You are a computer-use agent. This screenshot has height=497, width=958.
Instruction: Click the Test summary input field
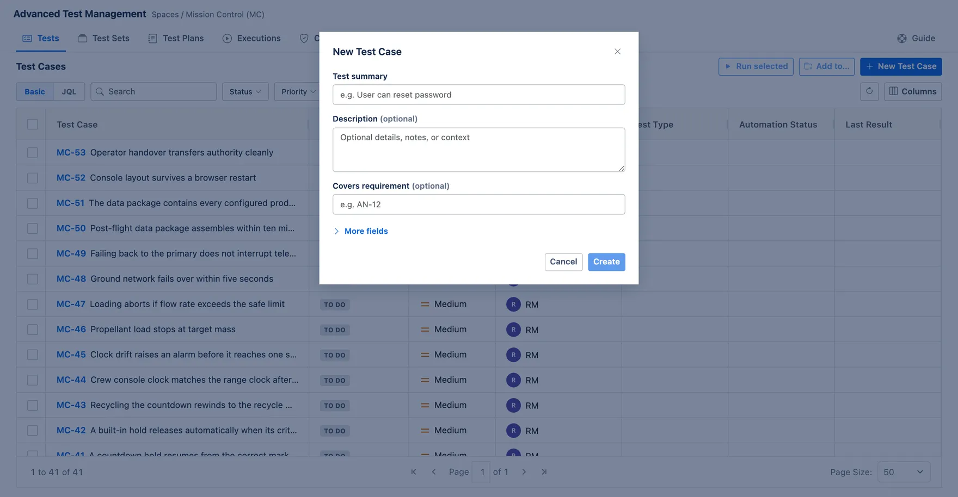478,95
